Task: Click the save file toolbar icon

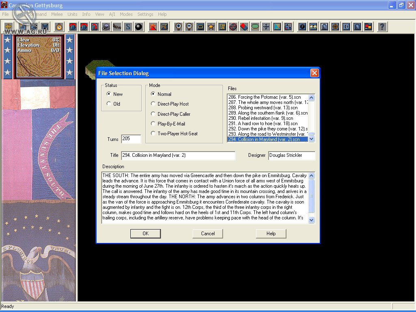Action: pyautogui.click(x=45, y=27)
